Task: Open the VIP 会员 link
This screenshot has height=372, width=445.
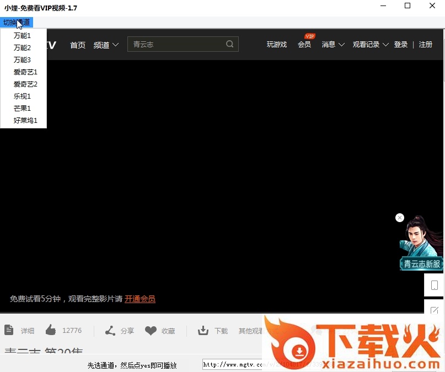Action: 304,45
